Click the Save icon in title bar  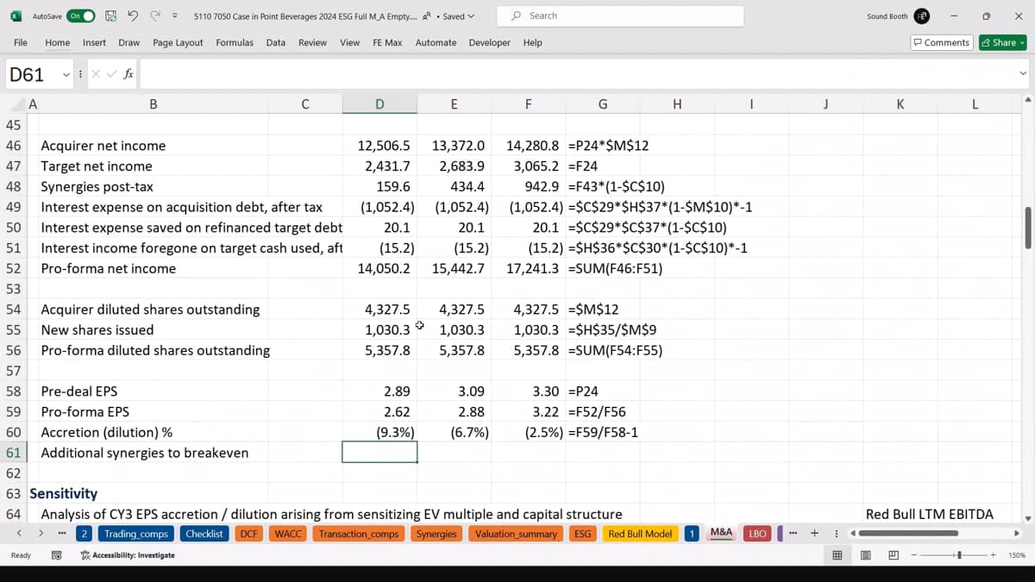pos(110,16)
